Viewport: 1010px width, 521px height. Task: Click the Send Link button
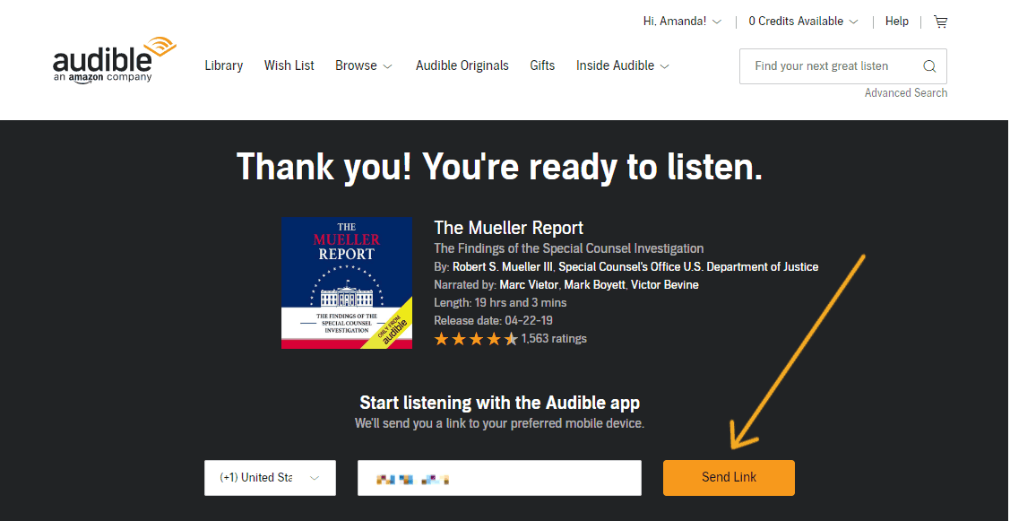tap(729, 478)
